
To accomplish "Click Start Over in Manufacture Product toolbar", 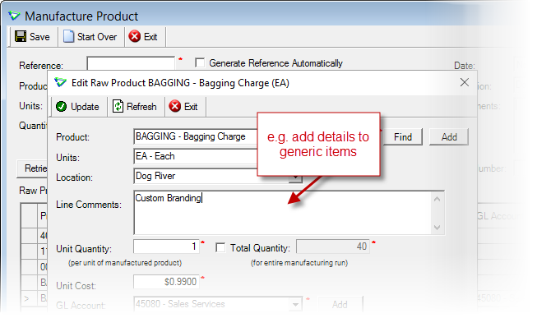I will click(x=90, y=37).
